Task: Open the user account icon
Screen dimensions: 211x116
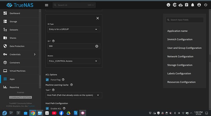Action: [199, 5]
